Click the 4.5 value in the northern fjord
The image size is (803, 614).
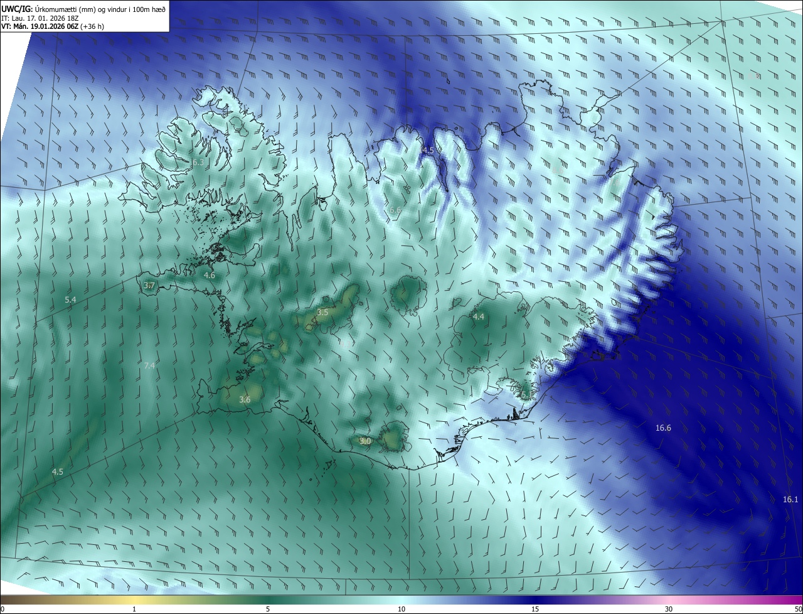click(428, 151)
